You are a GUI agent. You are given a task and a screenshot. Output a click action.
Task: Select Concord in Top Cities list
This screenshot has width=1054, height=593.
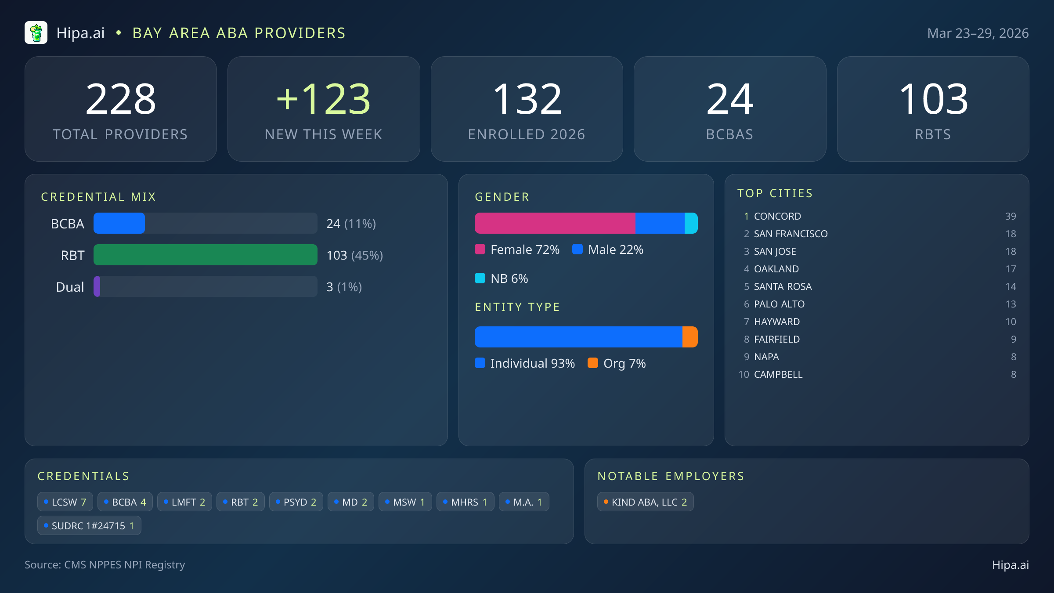click(777, 216)
